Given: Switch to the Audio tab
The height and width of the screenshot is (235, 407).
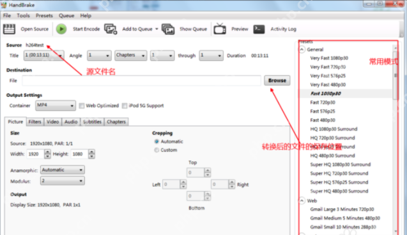Looking at the screenshot, I should tap(71, 122).
